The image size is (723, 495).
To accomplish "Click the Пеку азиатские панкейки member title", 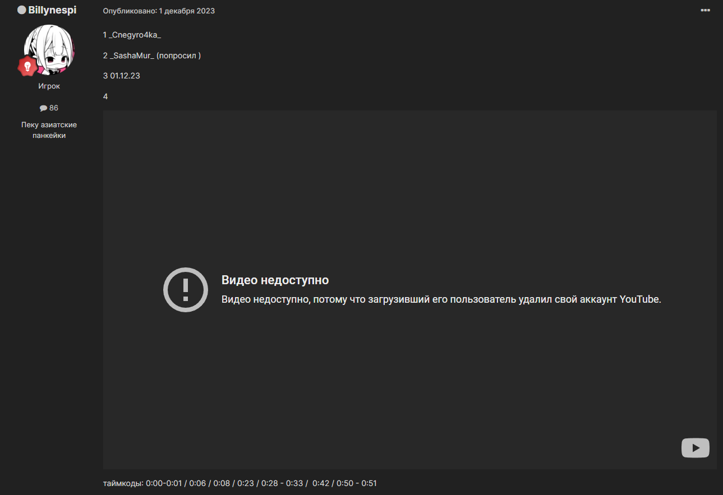I will pyautogui.click(x=49, y=130).
